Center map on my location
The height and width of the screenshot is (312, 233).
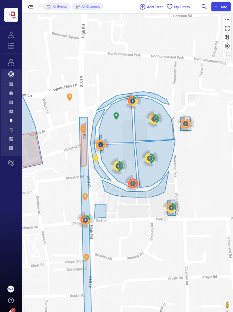tap(227, 46)
